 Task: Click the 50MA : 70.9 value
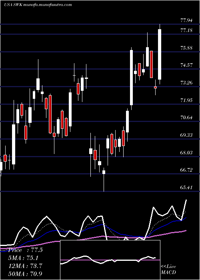point(25,274)
